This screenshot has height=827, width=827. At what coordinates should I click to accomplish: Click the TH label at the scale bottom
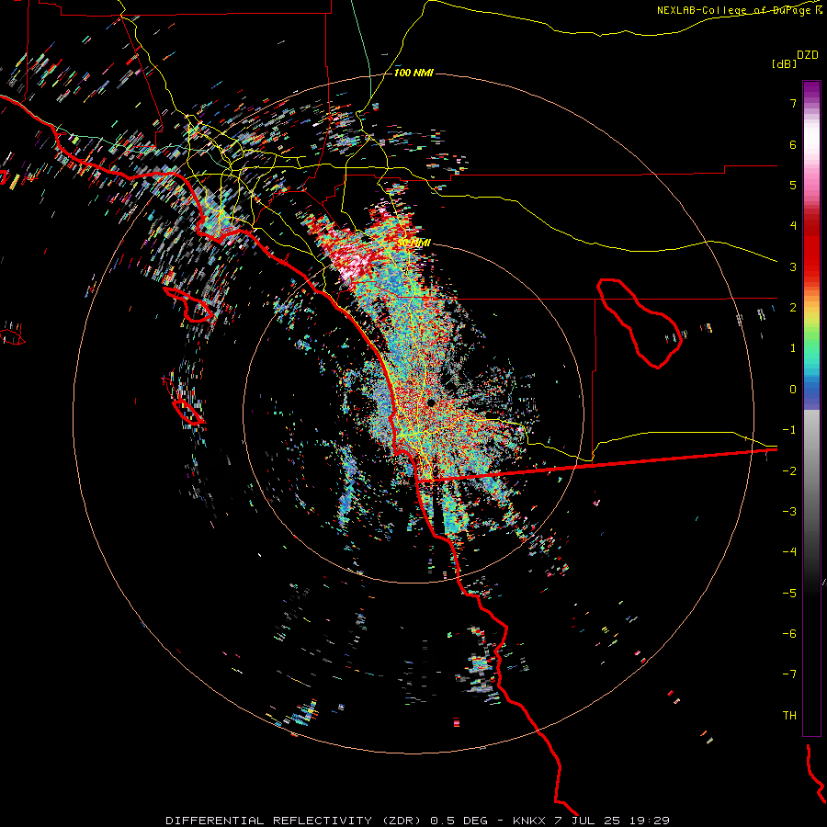click(x=789, y=716)
